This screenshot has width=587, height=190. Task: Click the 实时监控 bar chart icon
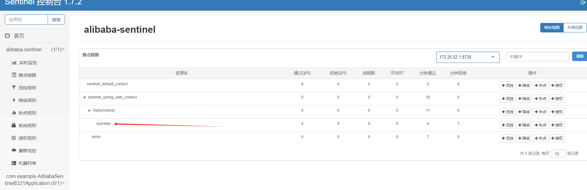pos(14,63)
